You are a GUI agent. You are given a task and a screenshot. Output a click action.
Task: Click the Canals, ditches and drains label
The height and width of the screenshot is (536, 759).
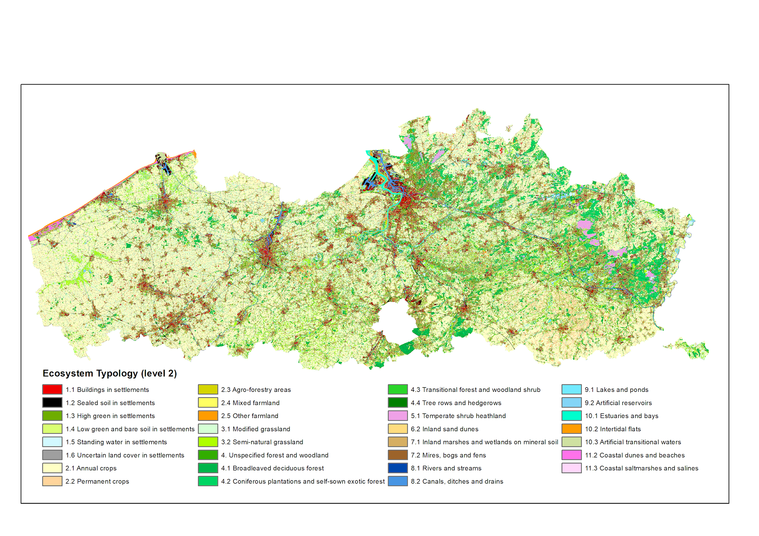[x=457, y=481]
